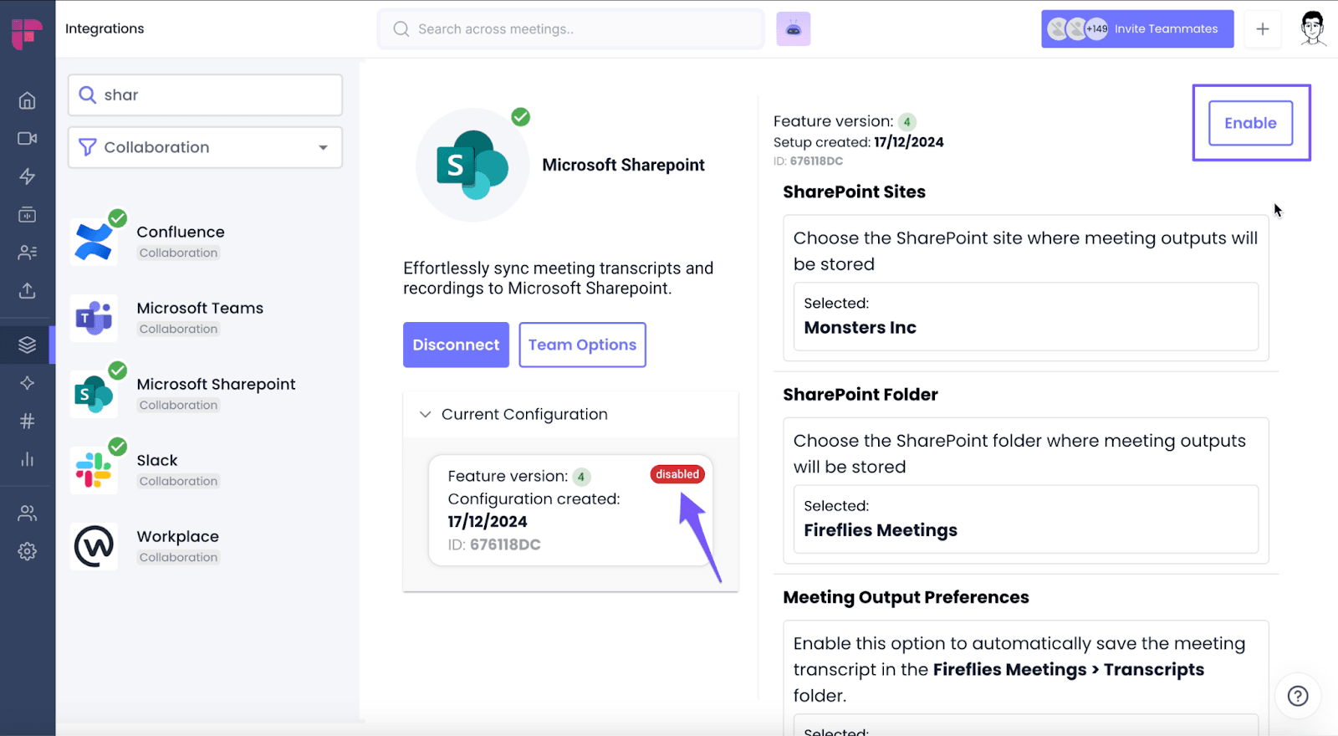The height and width of the screenshot is (736, 1338).
Task: Focus the Search across meetings field
Action: tap(570, 29)
